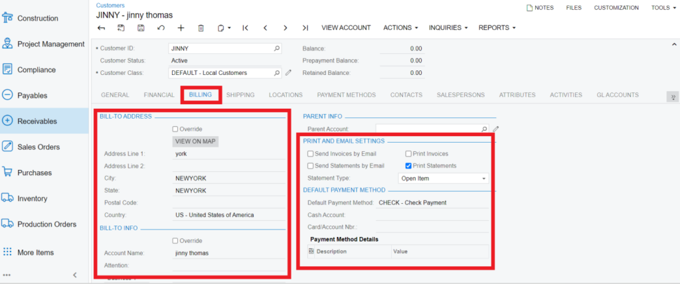This screenshot has width=680, height=284.
Task: Click the Undo arrow icon in toolbar
Action: coord(161,28)
